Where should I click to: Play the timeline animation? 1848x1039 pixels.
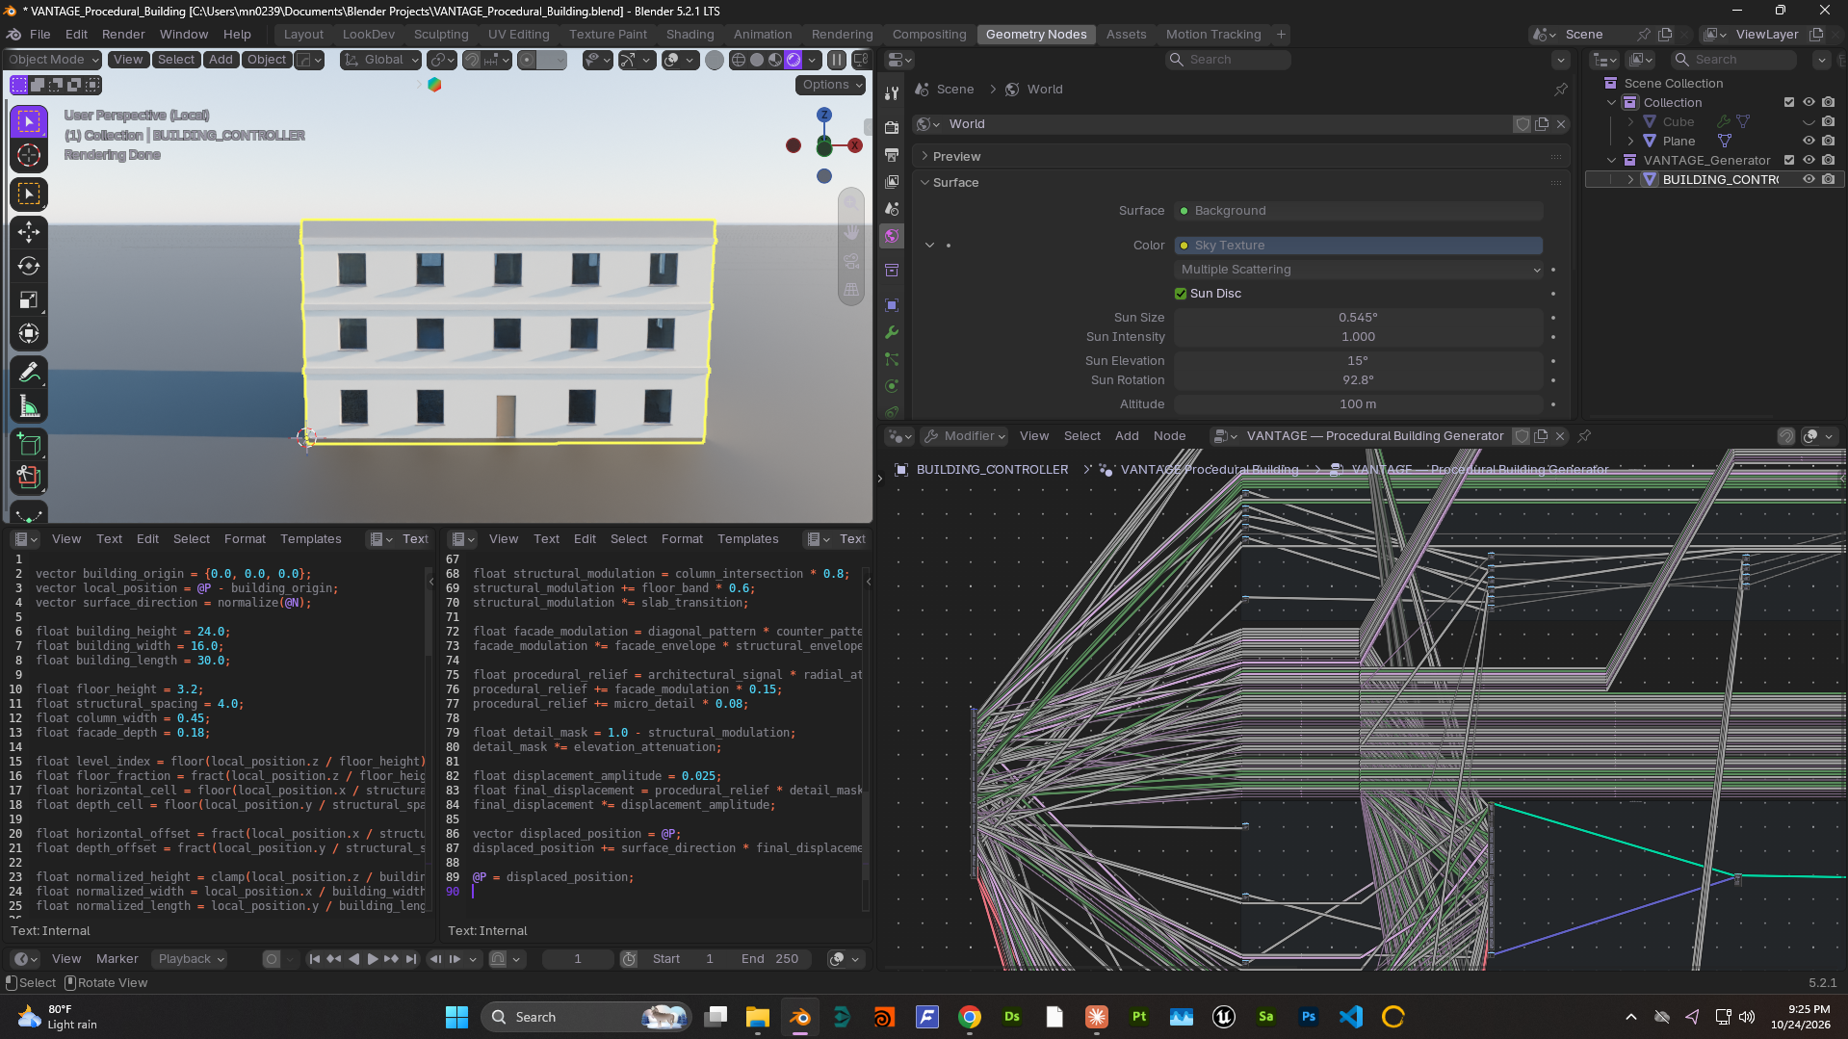pyautogui.click(x=373, y=959)
